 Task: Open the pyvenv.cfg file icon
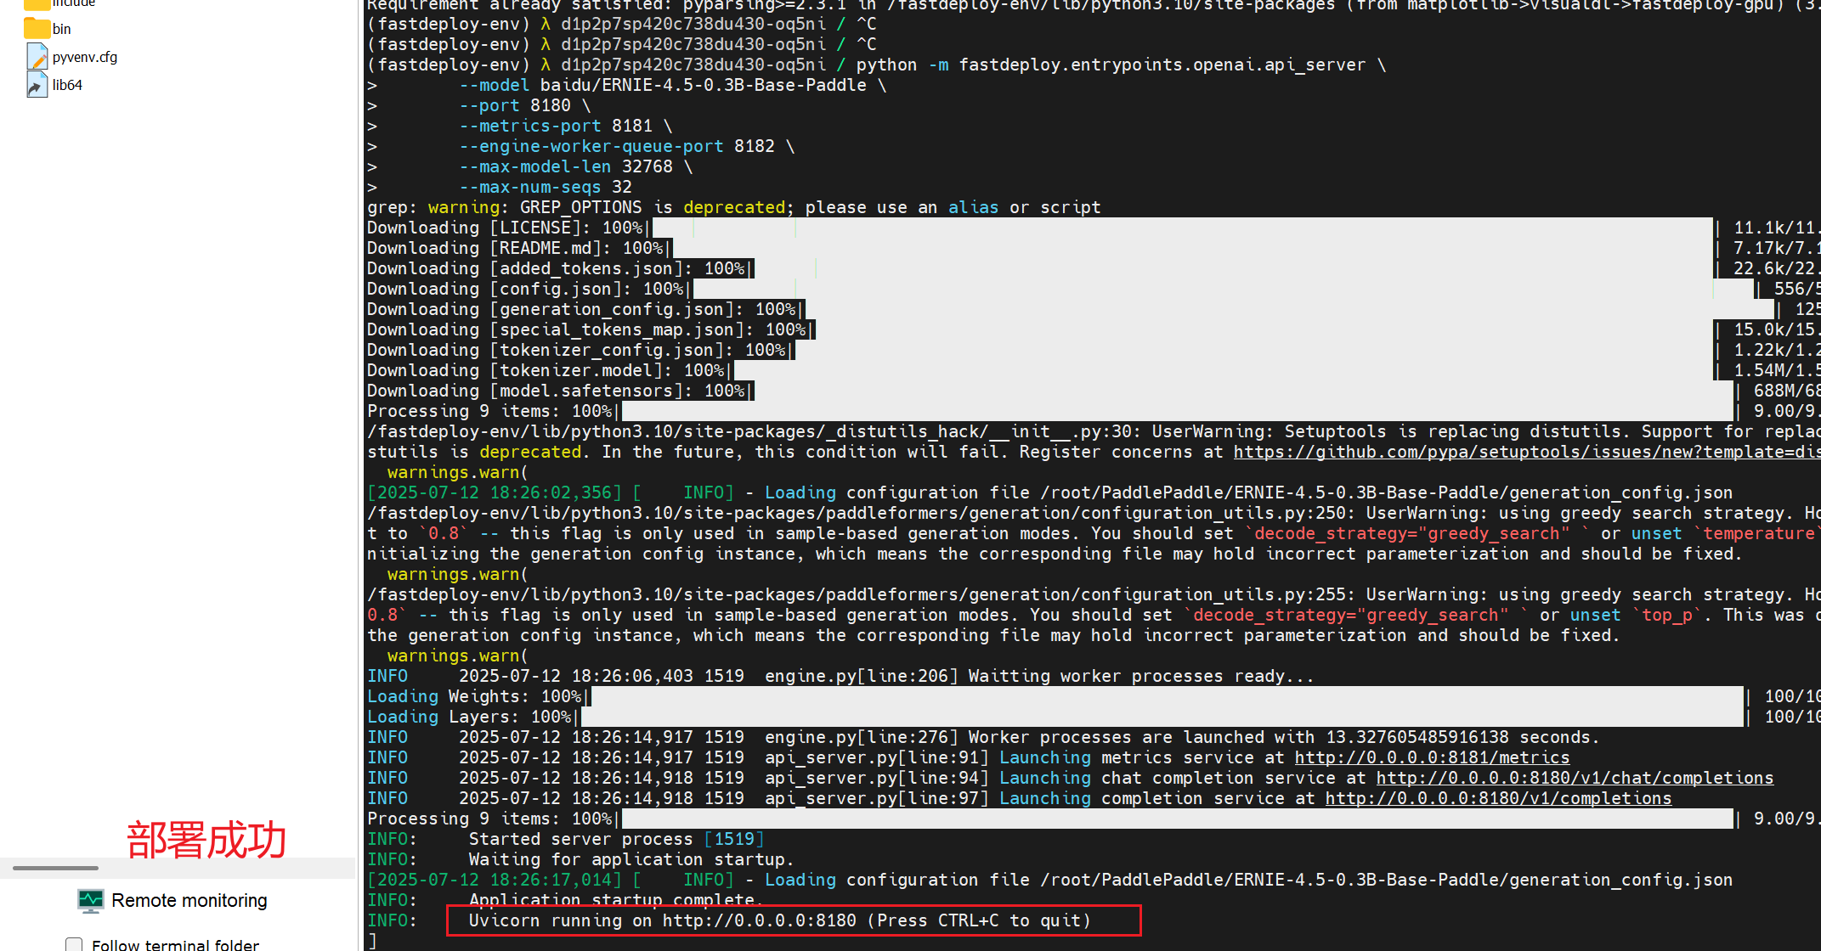pos(37,57)
